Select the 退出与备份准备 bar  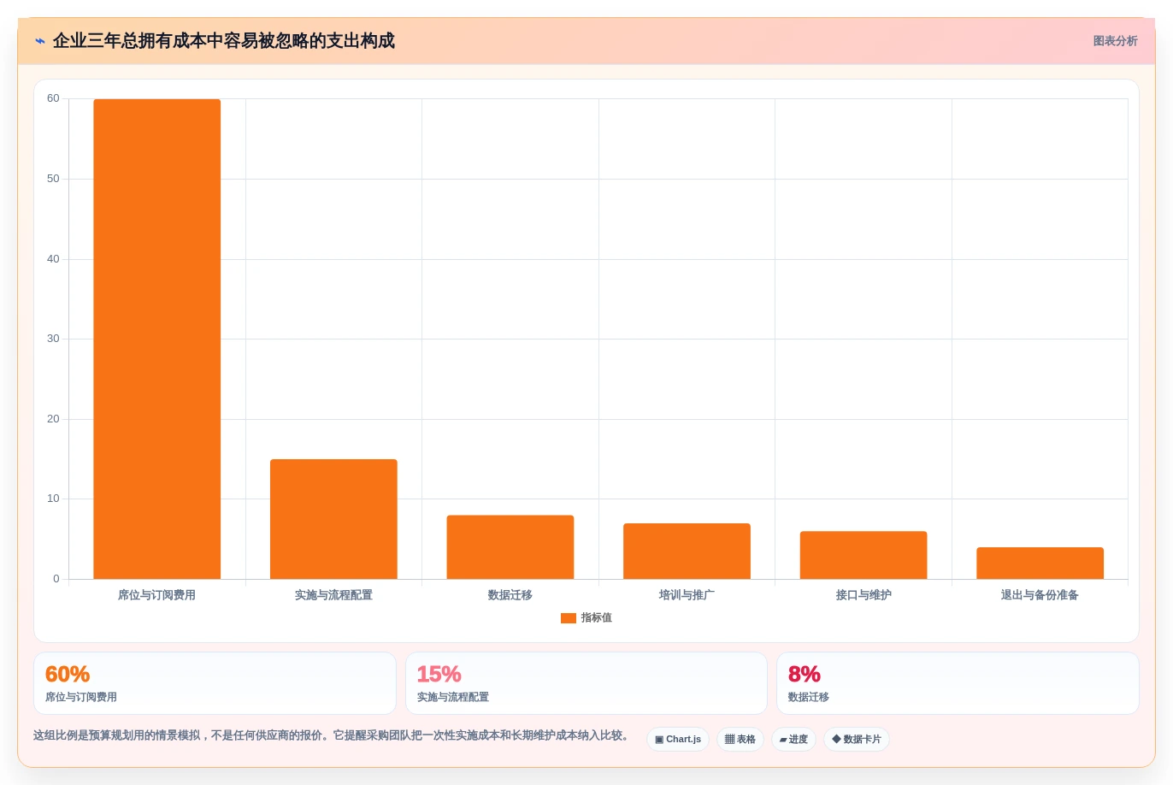tap(1040, 563)
